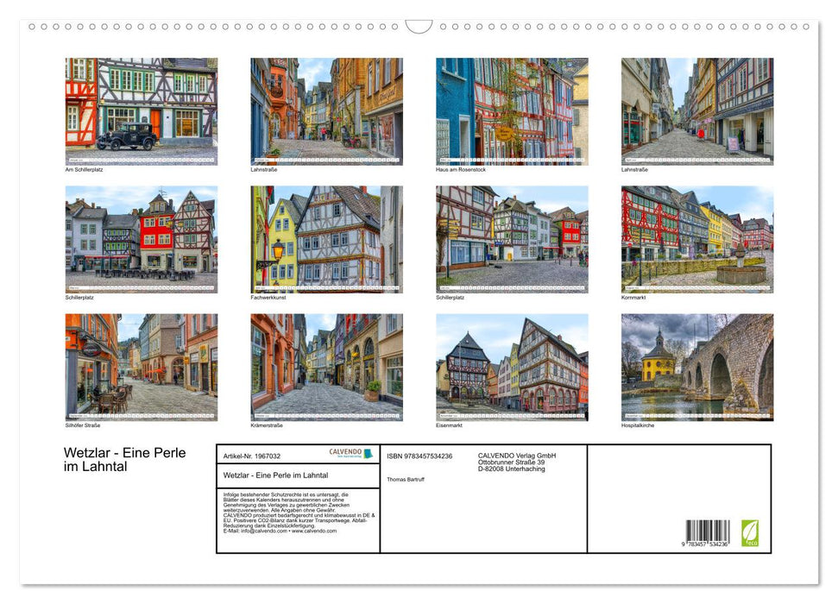Click the ISBN barcode
838x604 pixels.
708,533
